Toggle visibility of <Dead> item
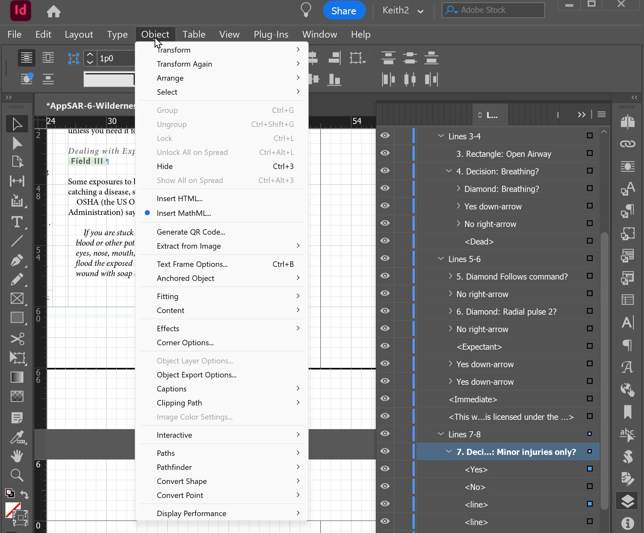Image resolution: width=644 pixels, height=533 pixels. 385,241
